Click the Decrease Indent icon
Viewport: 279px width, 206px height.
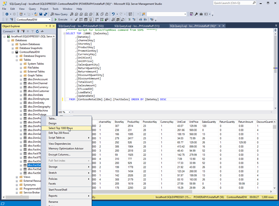140,20
